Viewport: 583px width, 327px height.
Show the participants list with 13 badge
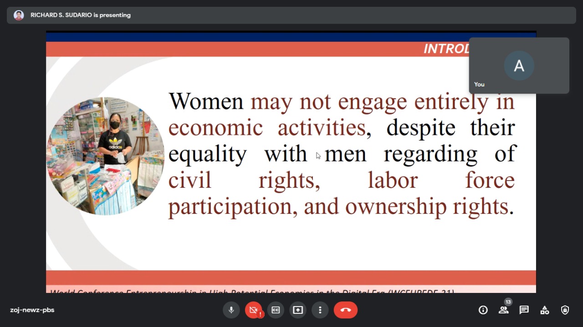[504, 310]
